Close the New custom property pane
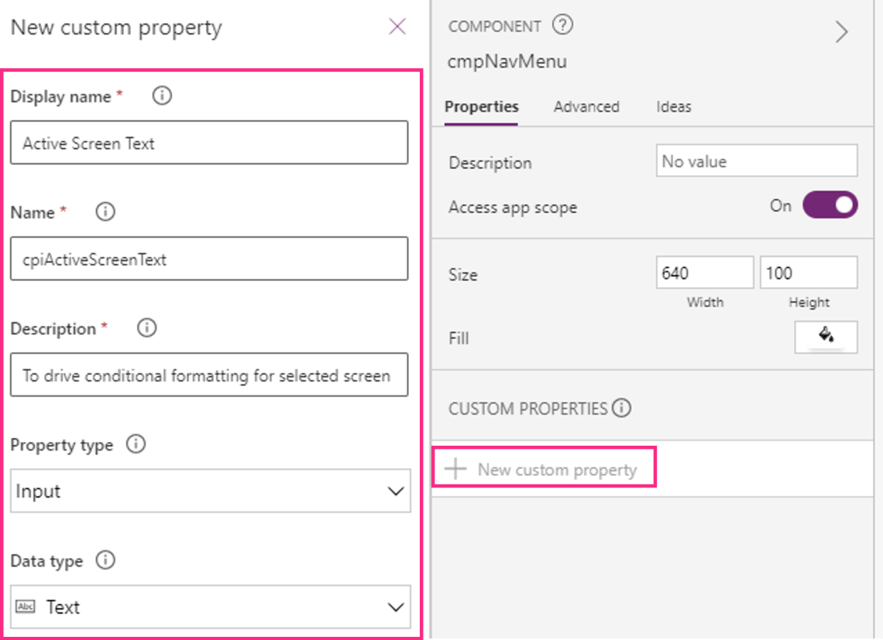The height and width of the screenshot is (640, 883). coord(397,27)
